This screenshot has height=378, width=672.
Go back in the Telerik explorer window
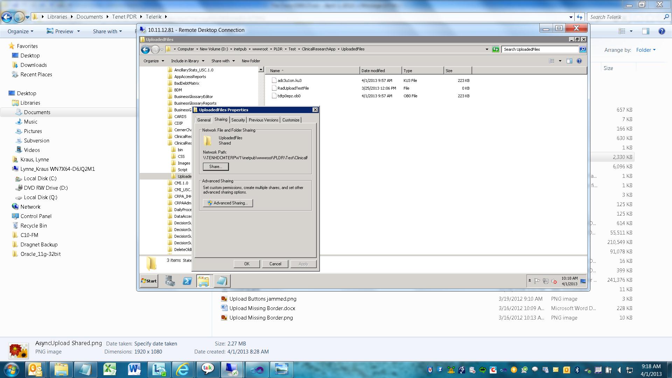(x=7, y=17)
